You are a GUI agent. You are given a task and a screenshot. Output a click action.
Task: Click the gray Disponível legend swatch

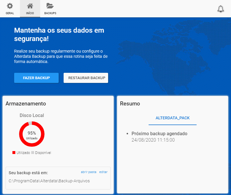(33, 153)
